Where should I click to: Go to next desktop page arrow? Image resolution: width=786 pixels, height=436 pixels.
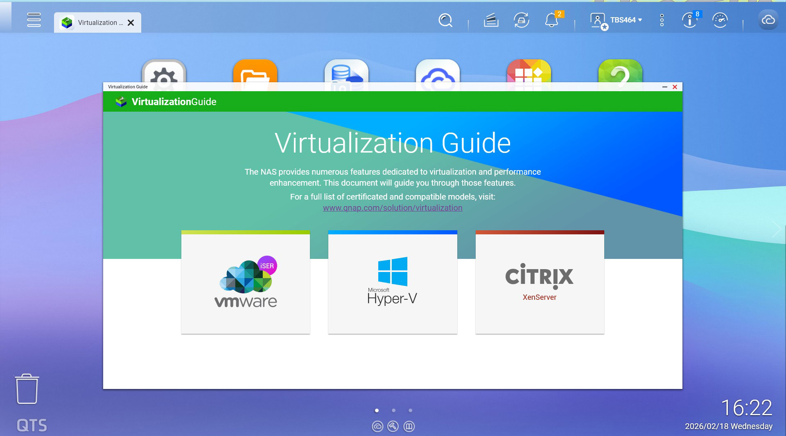click(x=776, y=228)
